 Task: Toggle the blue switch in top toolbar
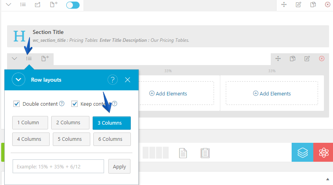click(x=73, y=5)
